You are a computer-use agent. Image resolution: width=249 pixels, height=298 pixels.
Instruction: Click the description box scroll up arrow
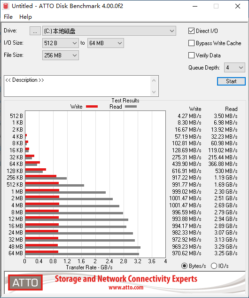coord(154,80)
